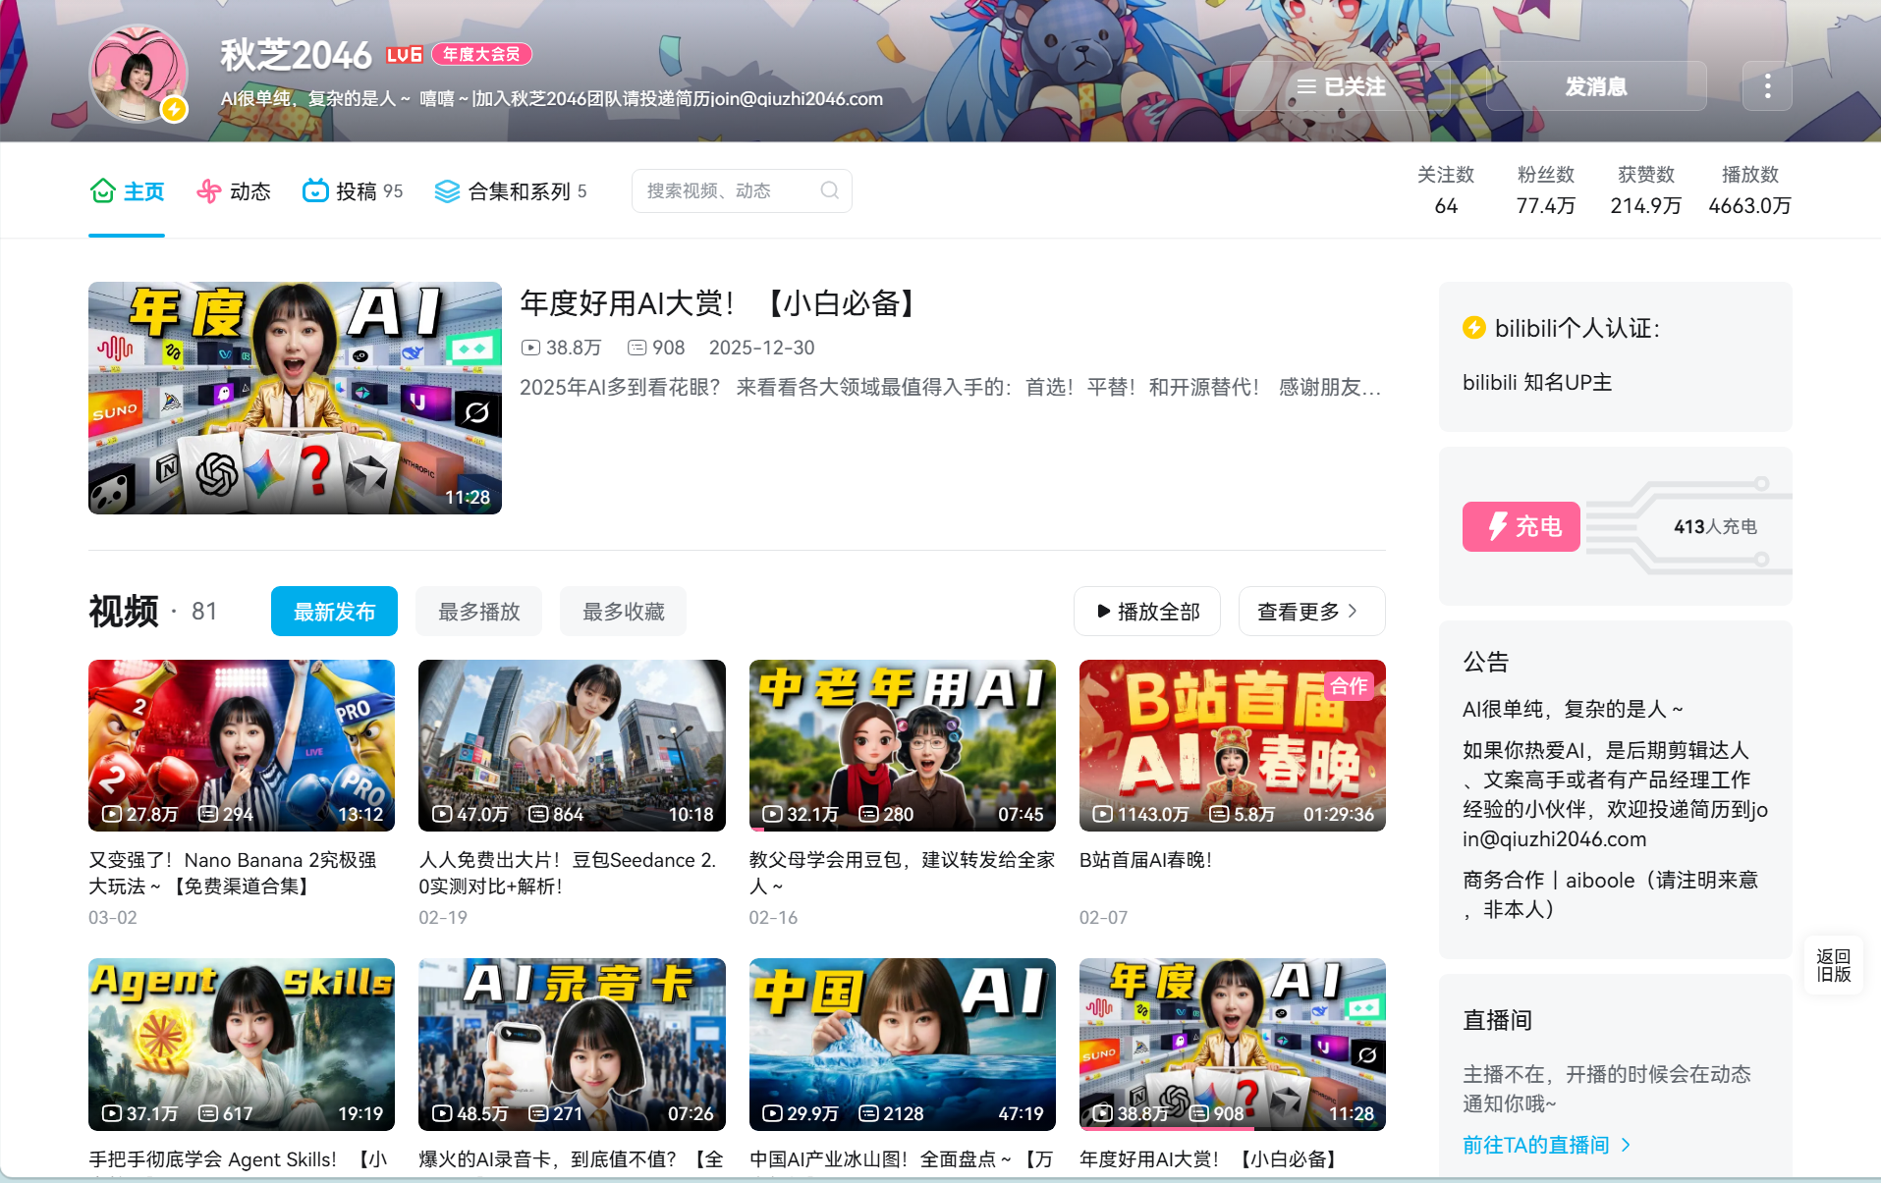Image resolution: width=1881 pixels, height=1183 pixels.
Task: Click the play-count icon on Nano Banana video
Action: [112, 814]
